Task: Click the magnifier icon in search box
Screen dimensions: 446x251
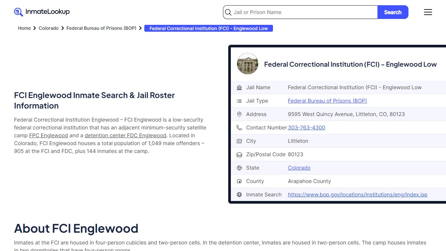Action: [x=228, y=12]
